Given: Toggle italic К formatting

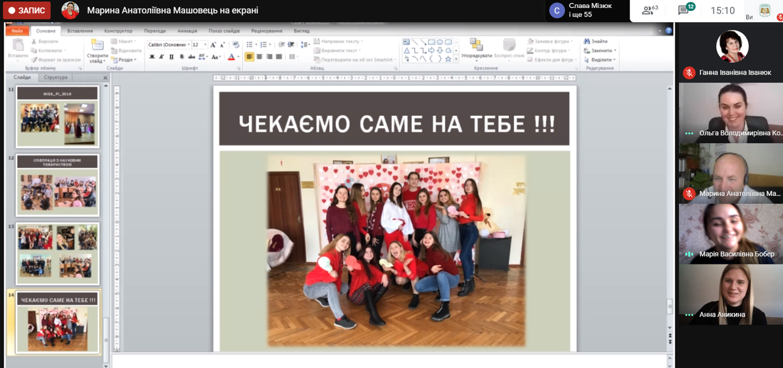Looking at the screenshot, I should coord(161,57).
